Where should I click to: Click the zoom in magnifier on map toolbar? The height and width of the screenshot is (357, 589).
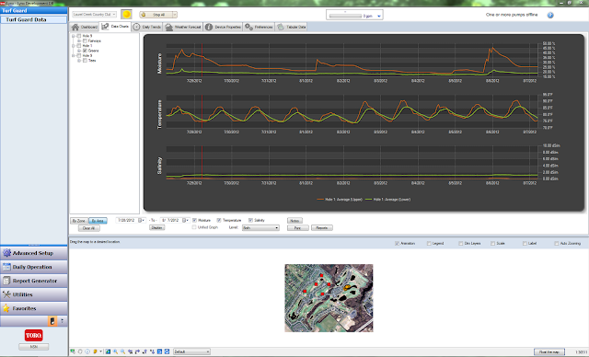tap(116, 351)
